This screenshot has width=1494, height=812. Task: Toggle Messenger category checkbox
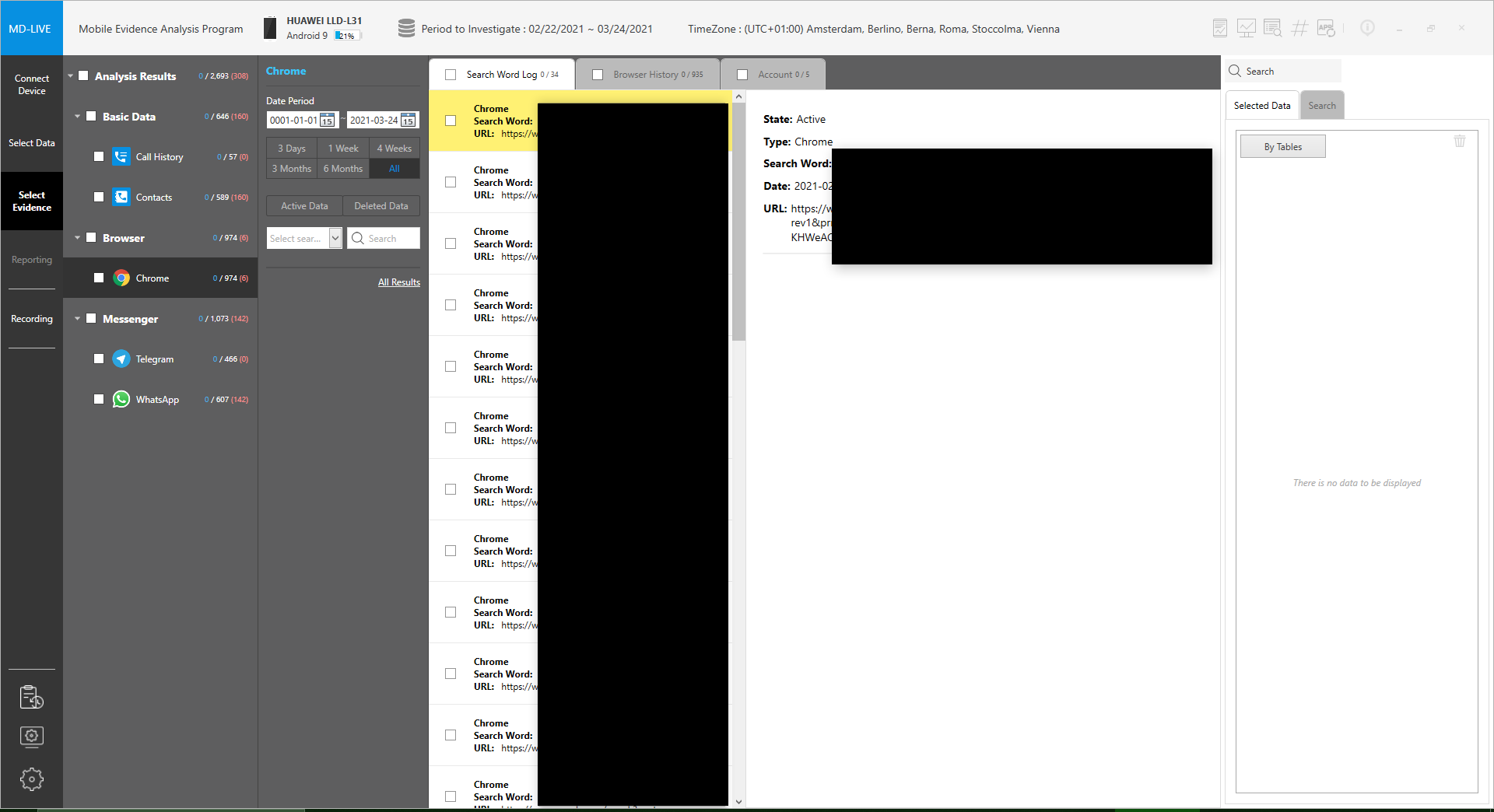(91, 319)
